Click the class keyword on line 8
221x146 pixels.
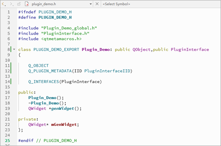pyautogui.click(x=24, y=50)
